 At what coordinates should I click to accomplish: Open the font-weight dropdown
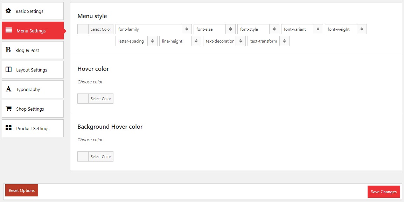346,29
